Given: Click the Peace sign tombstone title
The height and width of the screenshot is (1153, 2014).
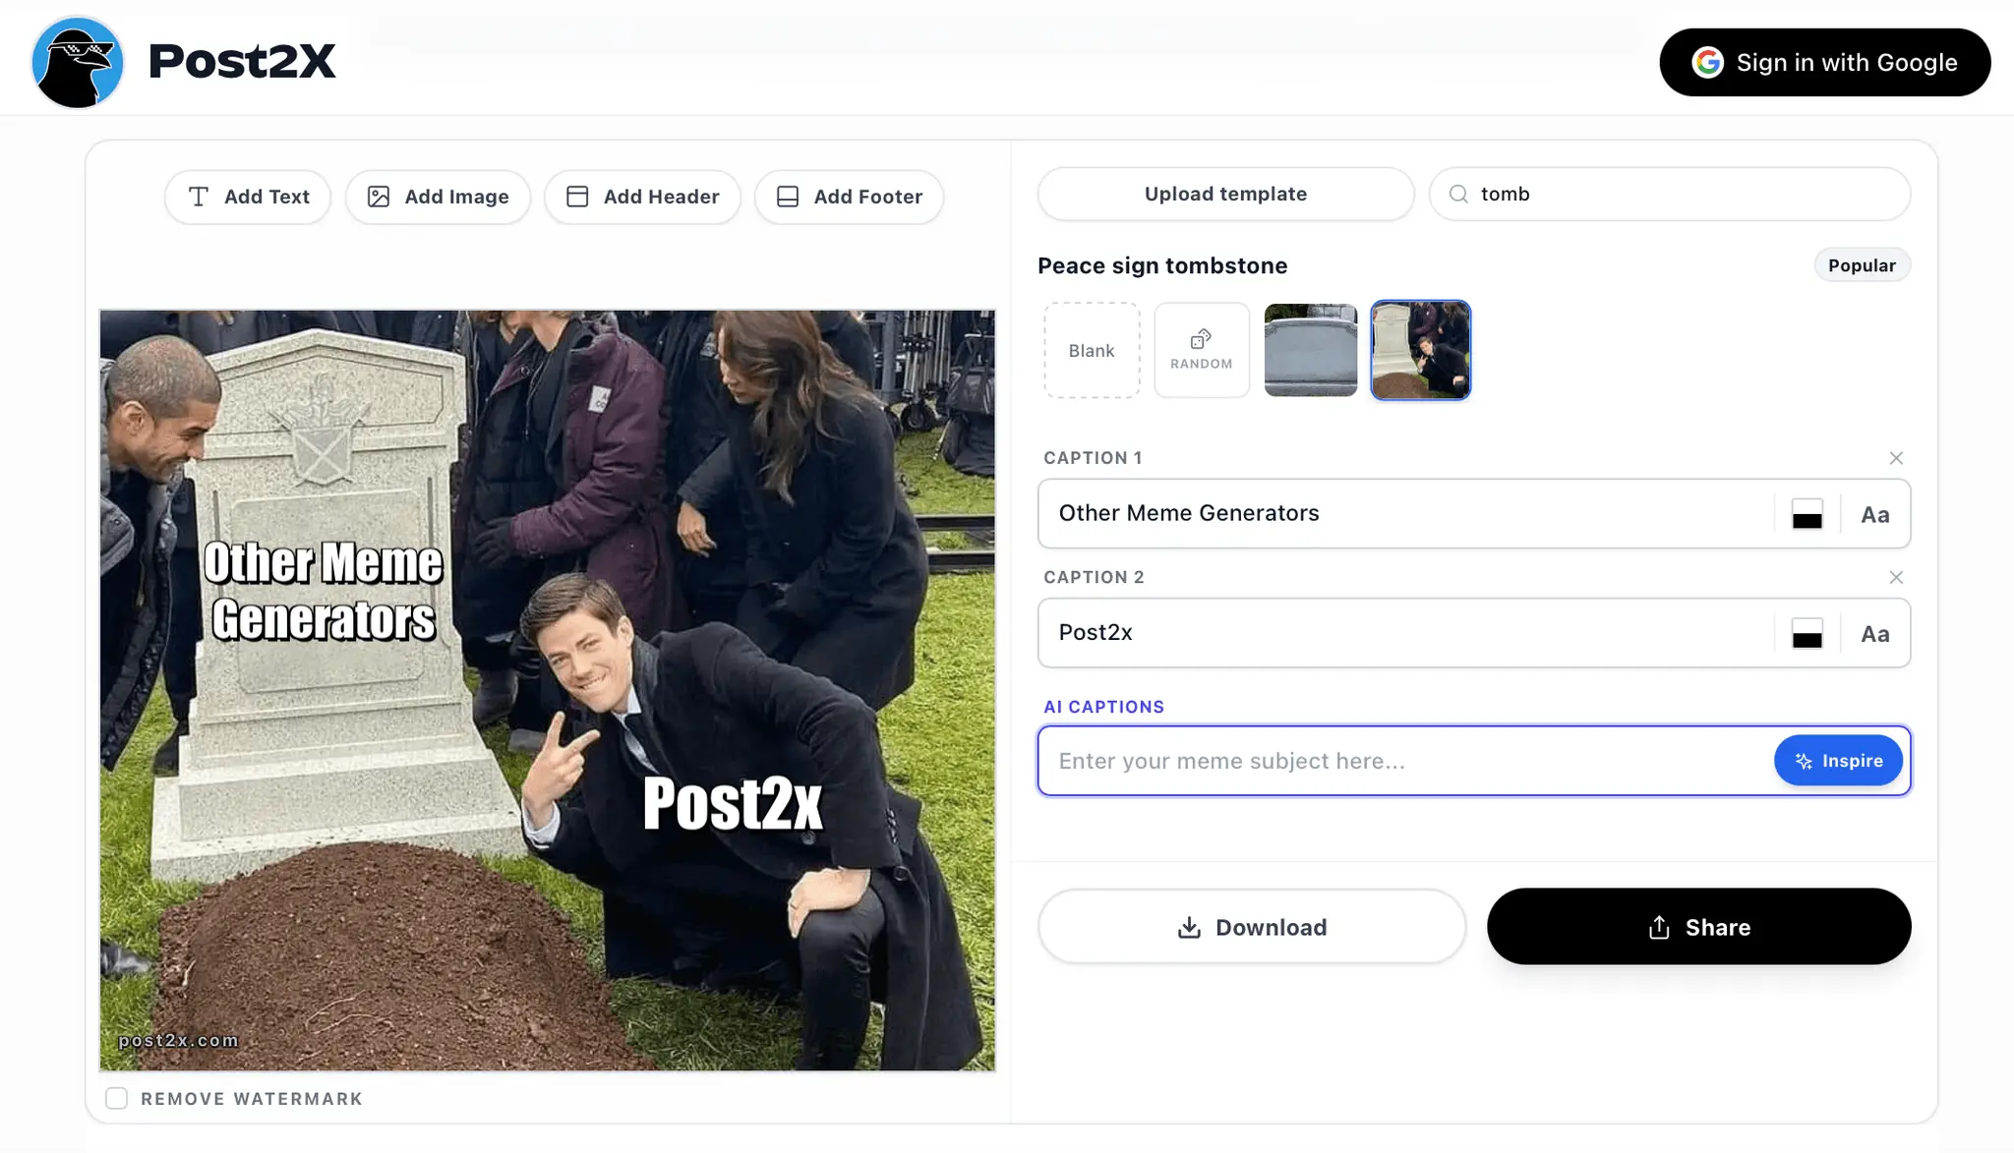Looking at the screenshot, I should (1162, 265).
